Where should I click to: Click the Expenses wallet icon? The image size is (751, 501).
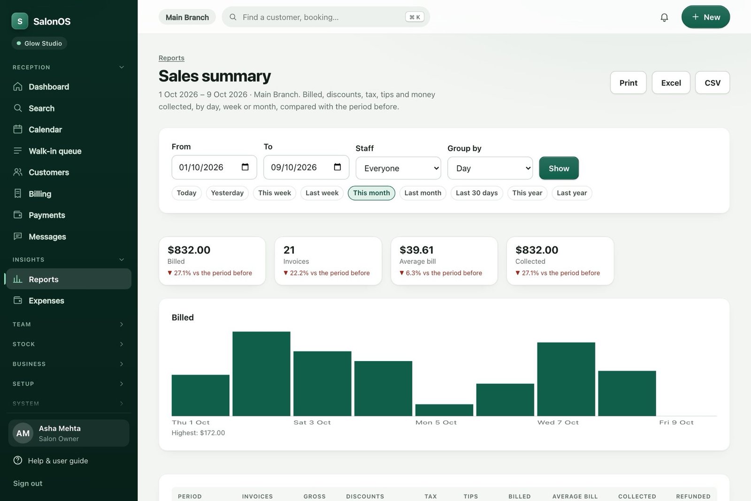tap(18, 300)
